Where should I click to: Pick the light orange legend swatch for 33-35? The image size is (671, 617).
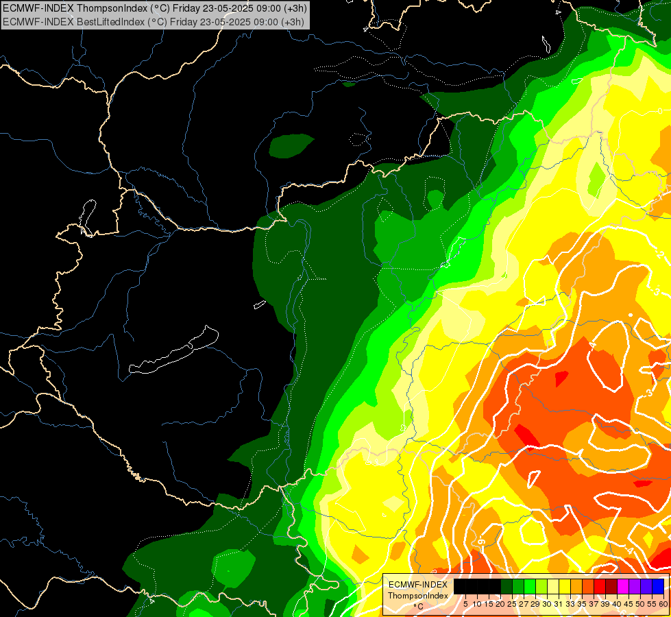[x=576, y=586]
